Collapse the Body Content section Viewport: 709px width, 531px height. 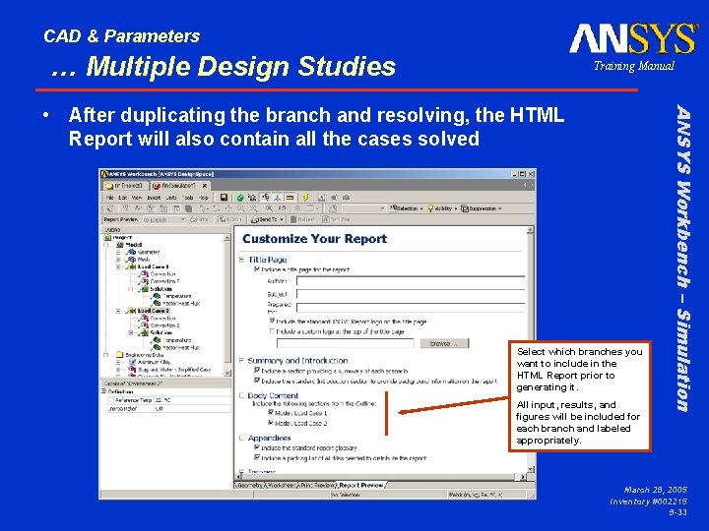pos(241,395)
